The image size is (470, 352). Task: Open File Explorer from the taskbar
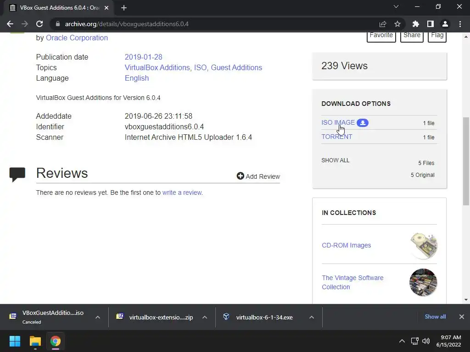[x=35, y=341]
